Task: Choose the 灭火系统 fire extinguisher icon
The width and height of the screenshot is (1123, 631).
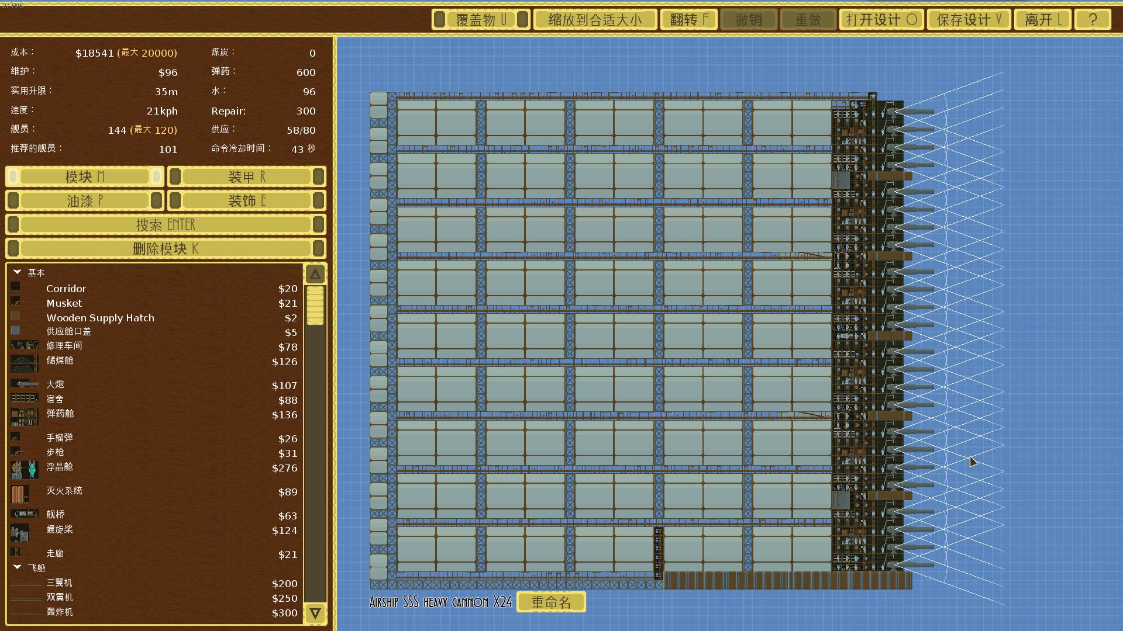Action: (20, 494)
